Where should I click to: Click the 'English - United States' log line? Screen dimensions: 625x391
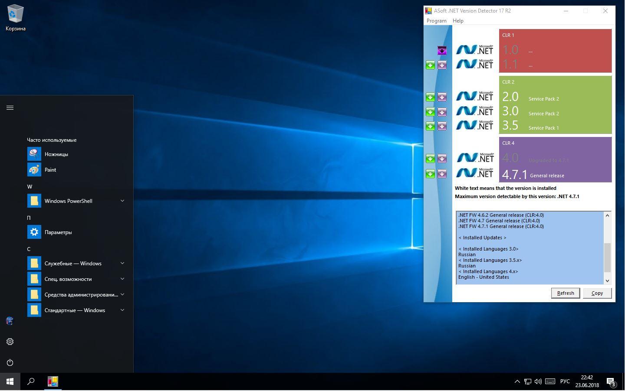484,277
